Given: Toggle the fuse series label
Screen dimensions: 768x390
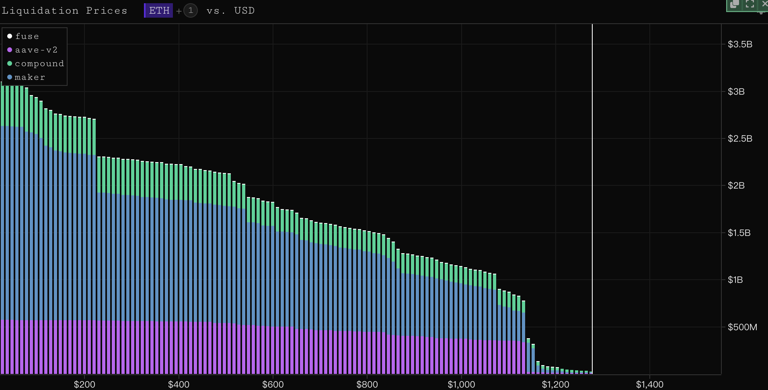Looking at the screenshot, I should pos(27,37).
